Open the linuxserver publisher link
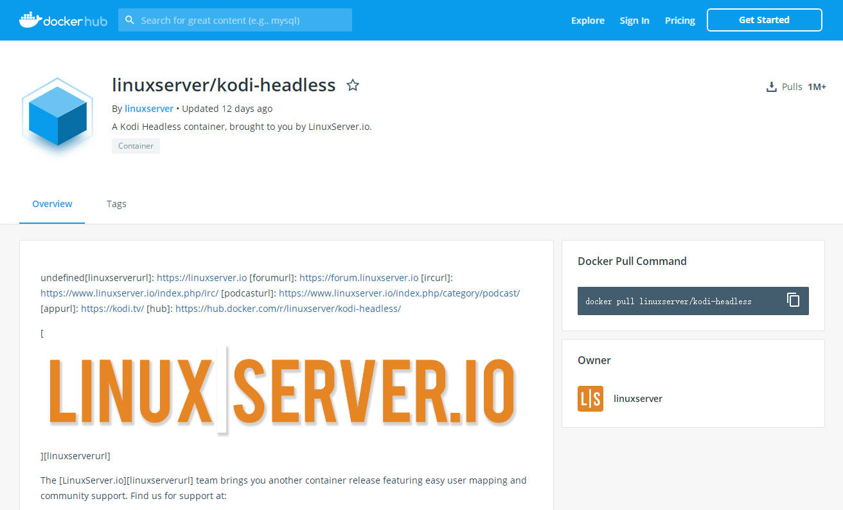Viewport: 843px width, 510px height. pos(149,109)
